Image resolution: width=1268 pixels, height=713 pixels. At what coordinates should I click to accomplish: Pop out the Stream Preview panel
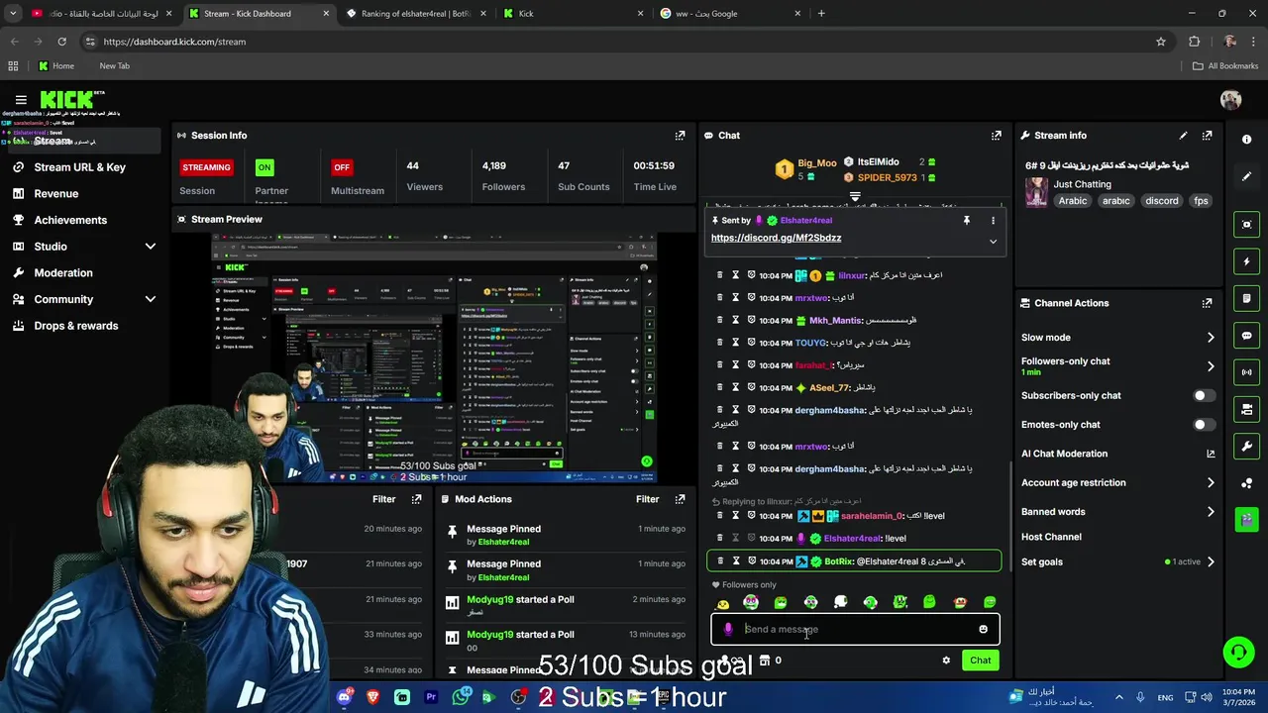(x=680, y=219)
